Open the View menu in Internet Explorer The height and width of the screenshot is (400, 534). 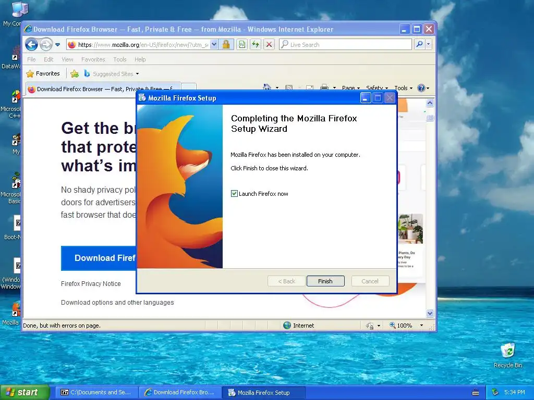click(x=67, y=59)
